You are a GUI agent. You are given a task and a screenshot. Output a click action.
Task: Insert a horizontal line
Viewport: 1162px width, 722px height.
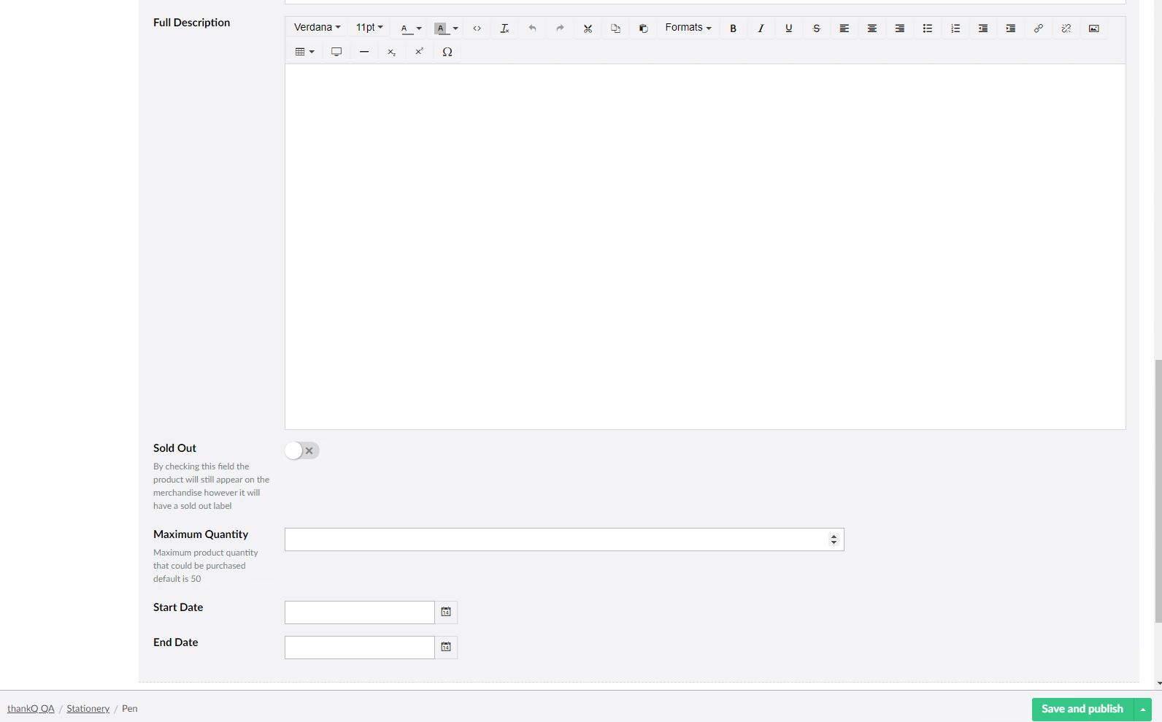pos(364,52)
